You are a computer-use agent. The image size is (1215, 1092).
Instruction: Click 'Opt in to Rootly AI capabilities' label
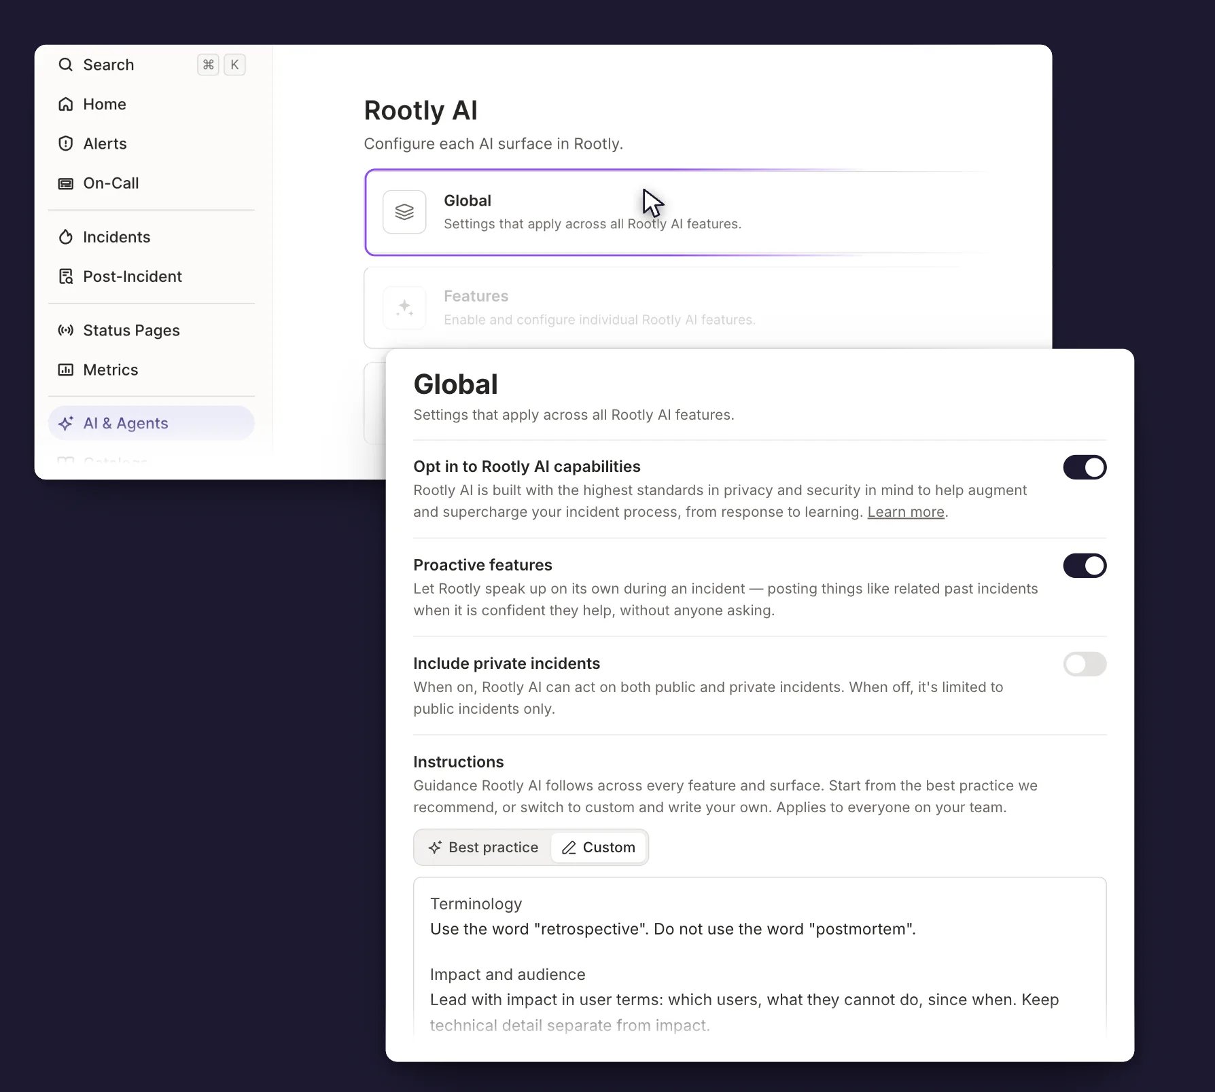(527, 467)
